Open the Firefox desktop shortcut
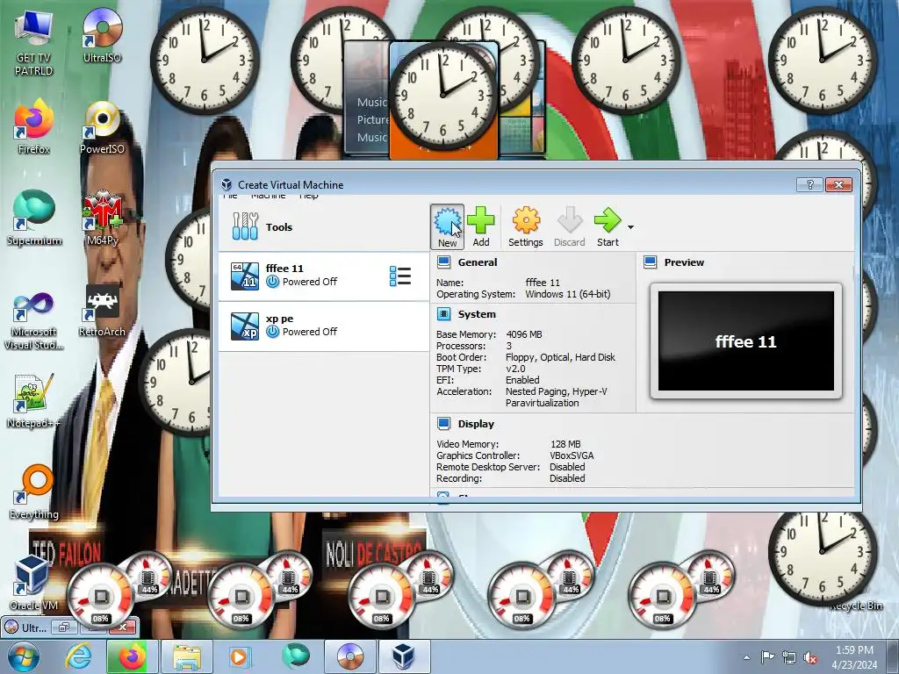The image size is (899, 674). click(x=33, y=127)
